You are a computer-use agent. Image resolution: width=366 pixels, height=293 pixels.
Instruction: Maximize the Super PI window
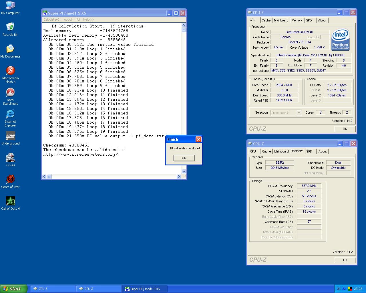pos(176,13)
